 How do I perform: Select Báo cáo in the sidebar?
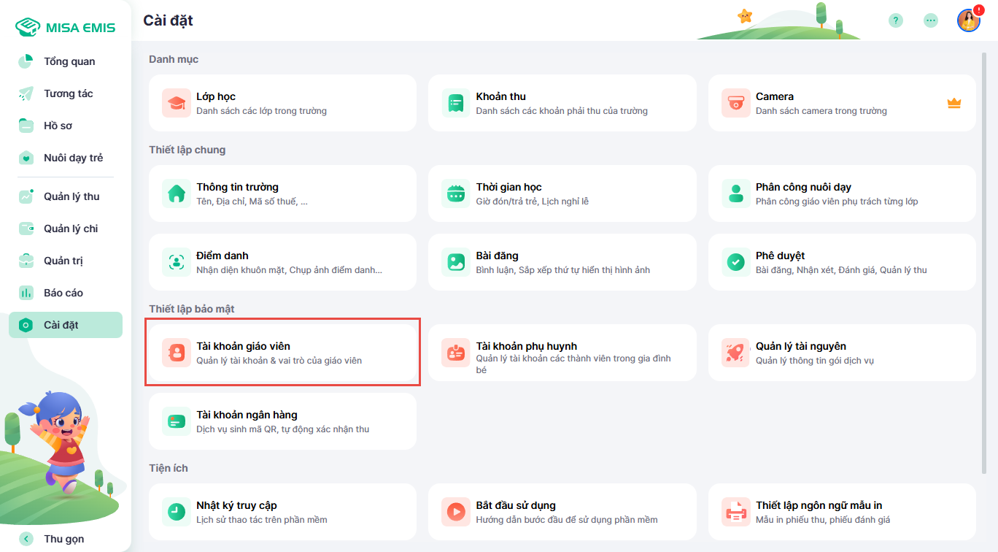tap(63, 293)
